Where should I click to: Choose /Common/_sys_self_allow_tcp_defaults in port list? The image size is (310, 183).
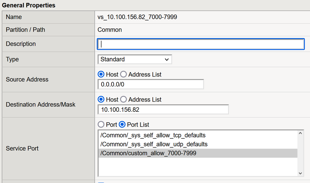153,135
